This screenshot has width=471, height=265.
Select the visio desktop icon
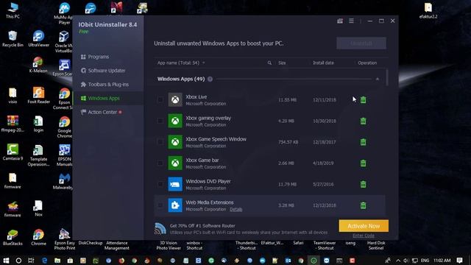coord(13,96)
